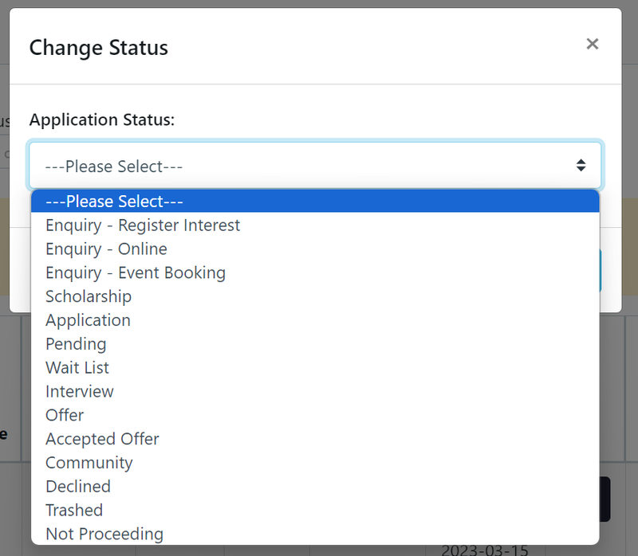
Task: Keep the ---Please Select--- placeholder highlighted
Action: pos(113,201)
